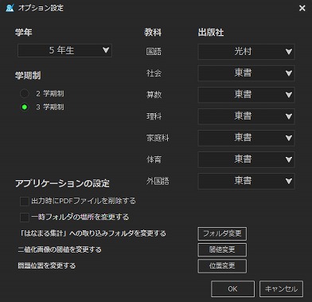Open the 国語 publisher dropdown (光村)
The height and width of the screenshot is (302, 312).
[246, 52]
